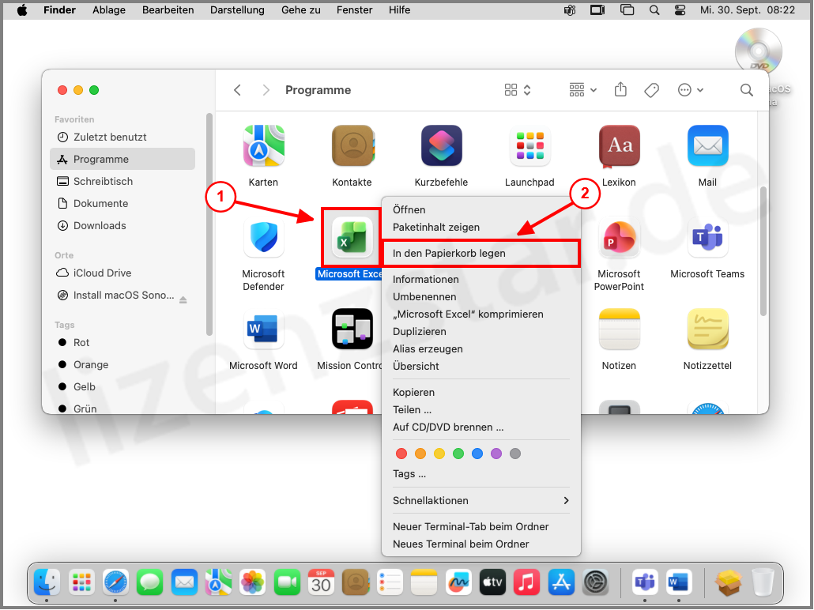Apply the red tag color dot
Viewport: 814px width, 610px height.
(x=401, y=454)
